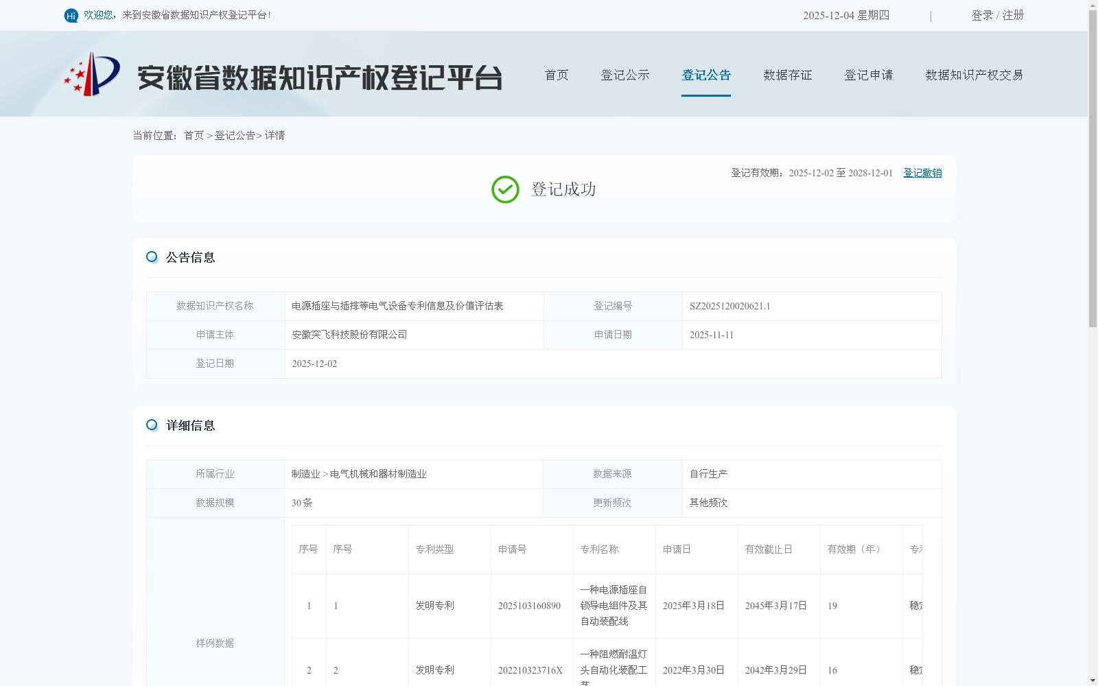Click the validity years value 16
Viewport: 1098px width, 686px height.
(x=832, y=670)
